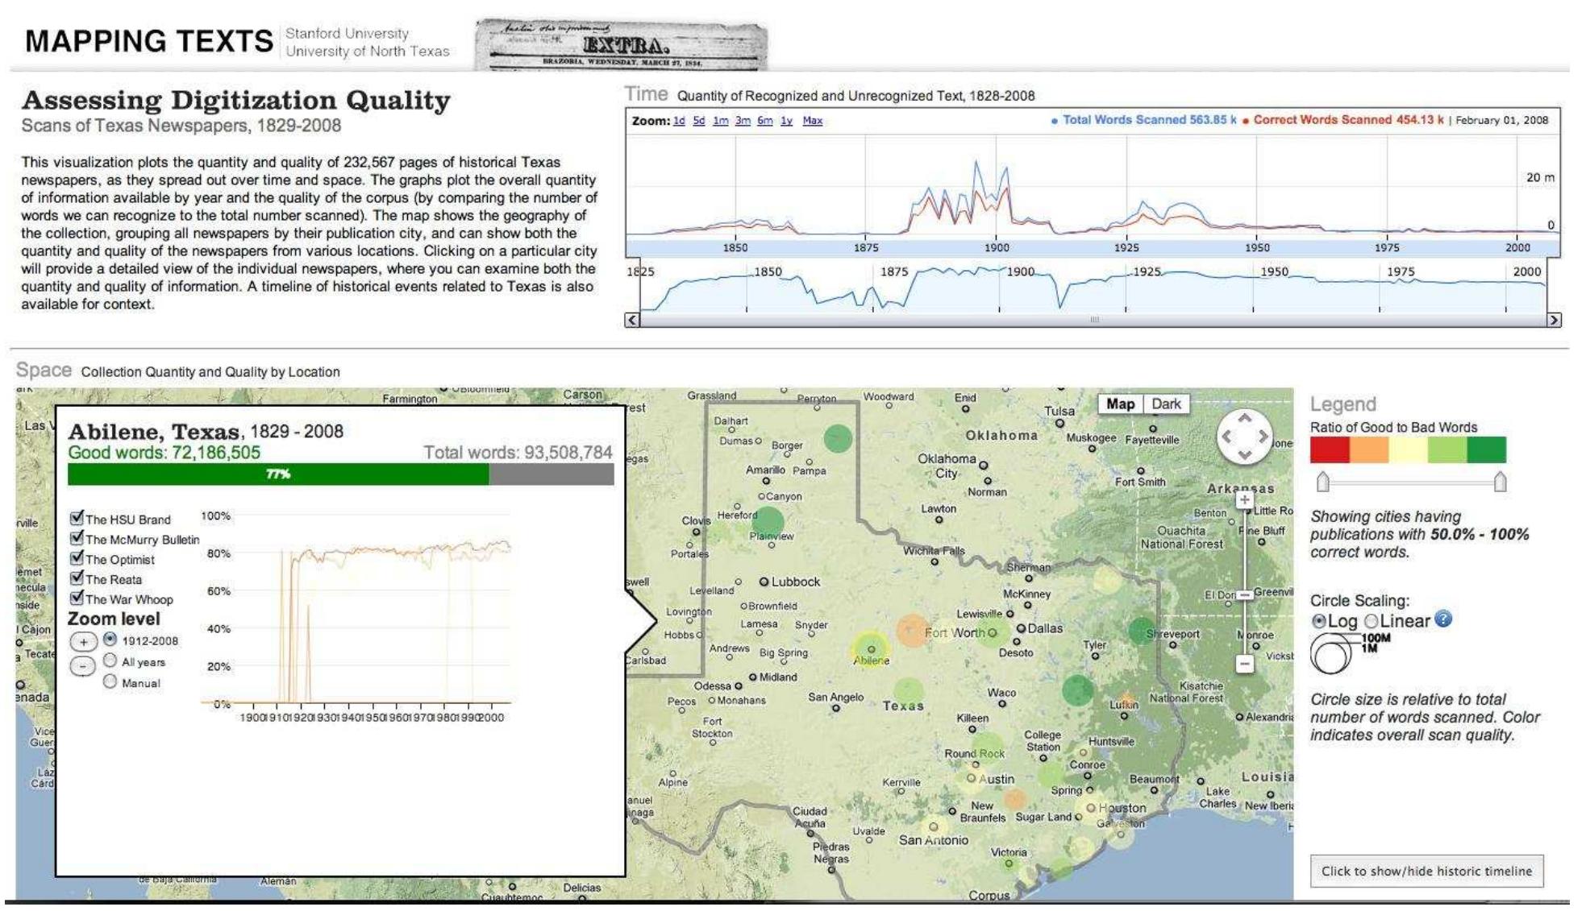Viewport: 1586px width, 911px height.
Task: Click the map zoom out minus button
Action: [1244, 664]
